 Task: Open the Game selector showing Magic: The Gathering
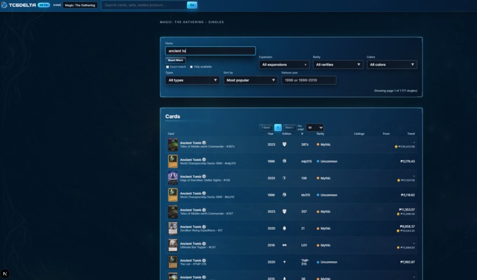click(x=80, y=5)
